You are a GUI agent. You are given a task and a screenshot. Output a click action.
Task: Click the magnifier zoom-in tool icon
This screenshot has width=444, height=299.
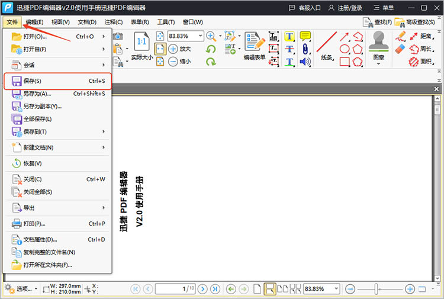[x=211, y=36]
